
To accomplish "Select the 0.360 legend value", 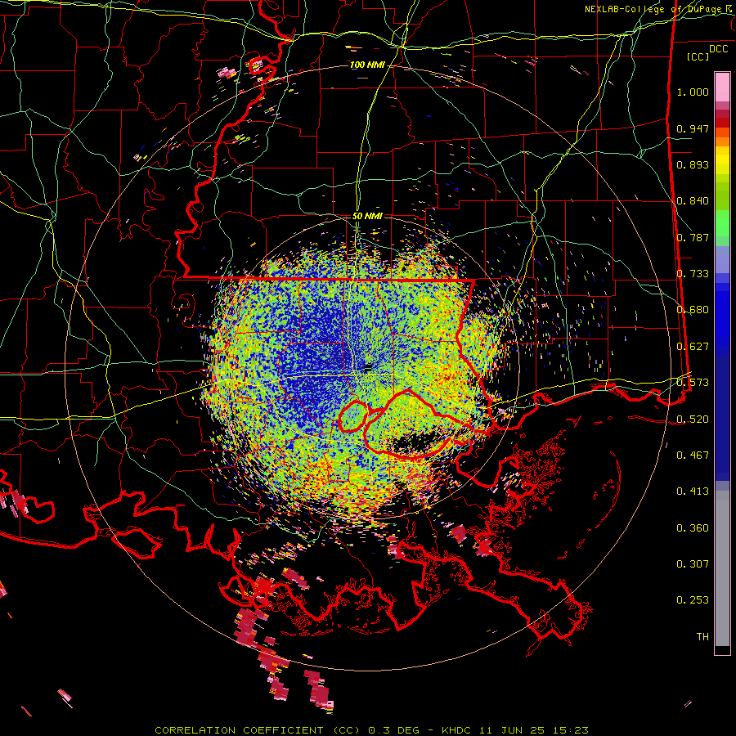I will [x=693, y=528].
